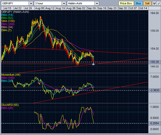Select the line drawing tool icon

pyautogui.click(x=159, y=3)
